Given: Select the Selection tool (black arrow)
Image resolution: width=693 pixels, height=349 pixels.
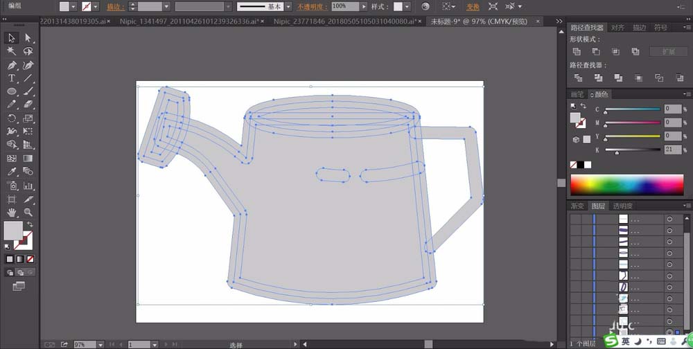Looking at the screenshot, I should click(x=12, y=38).
